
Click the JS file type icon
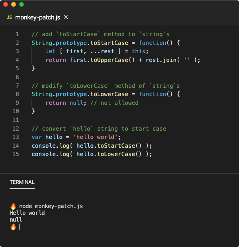10,17
